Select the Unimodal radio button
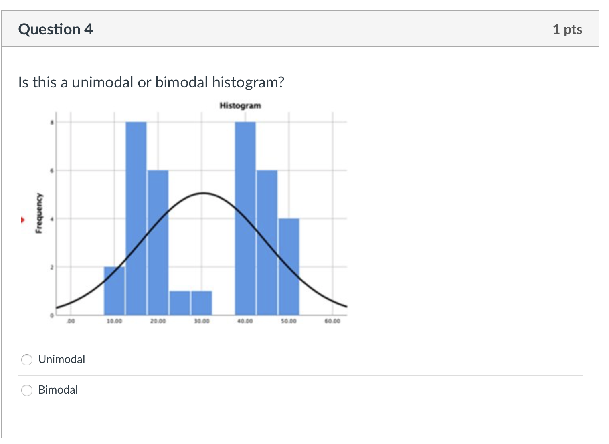Viewport: 609px width, 444px height. click(26, 360)
